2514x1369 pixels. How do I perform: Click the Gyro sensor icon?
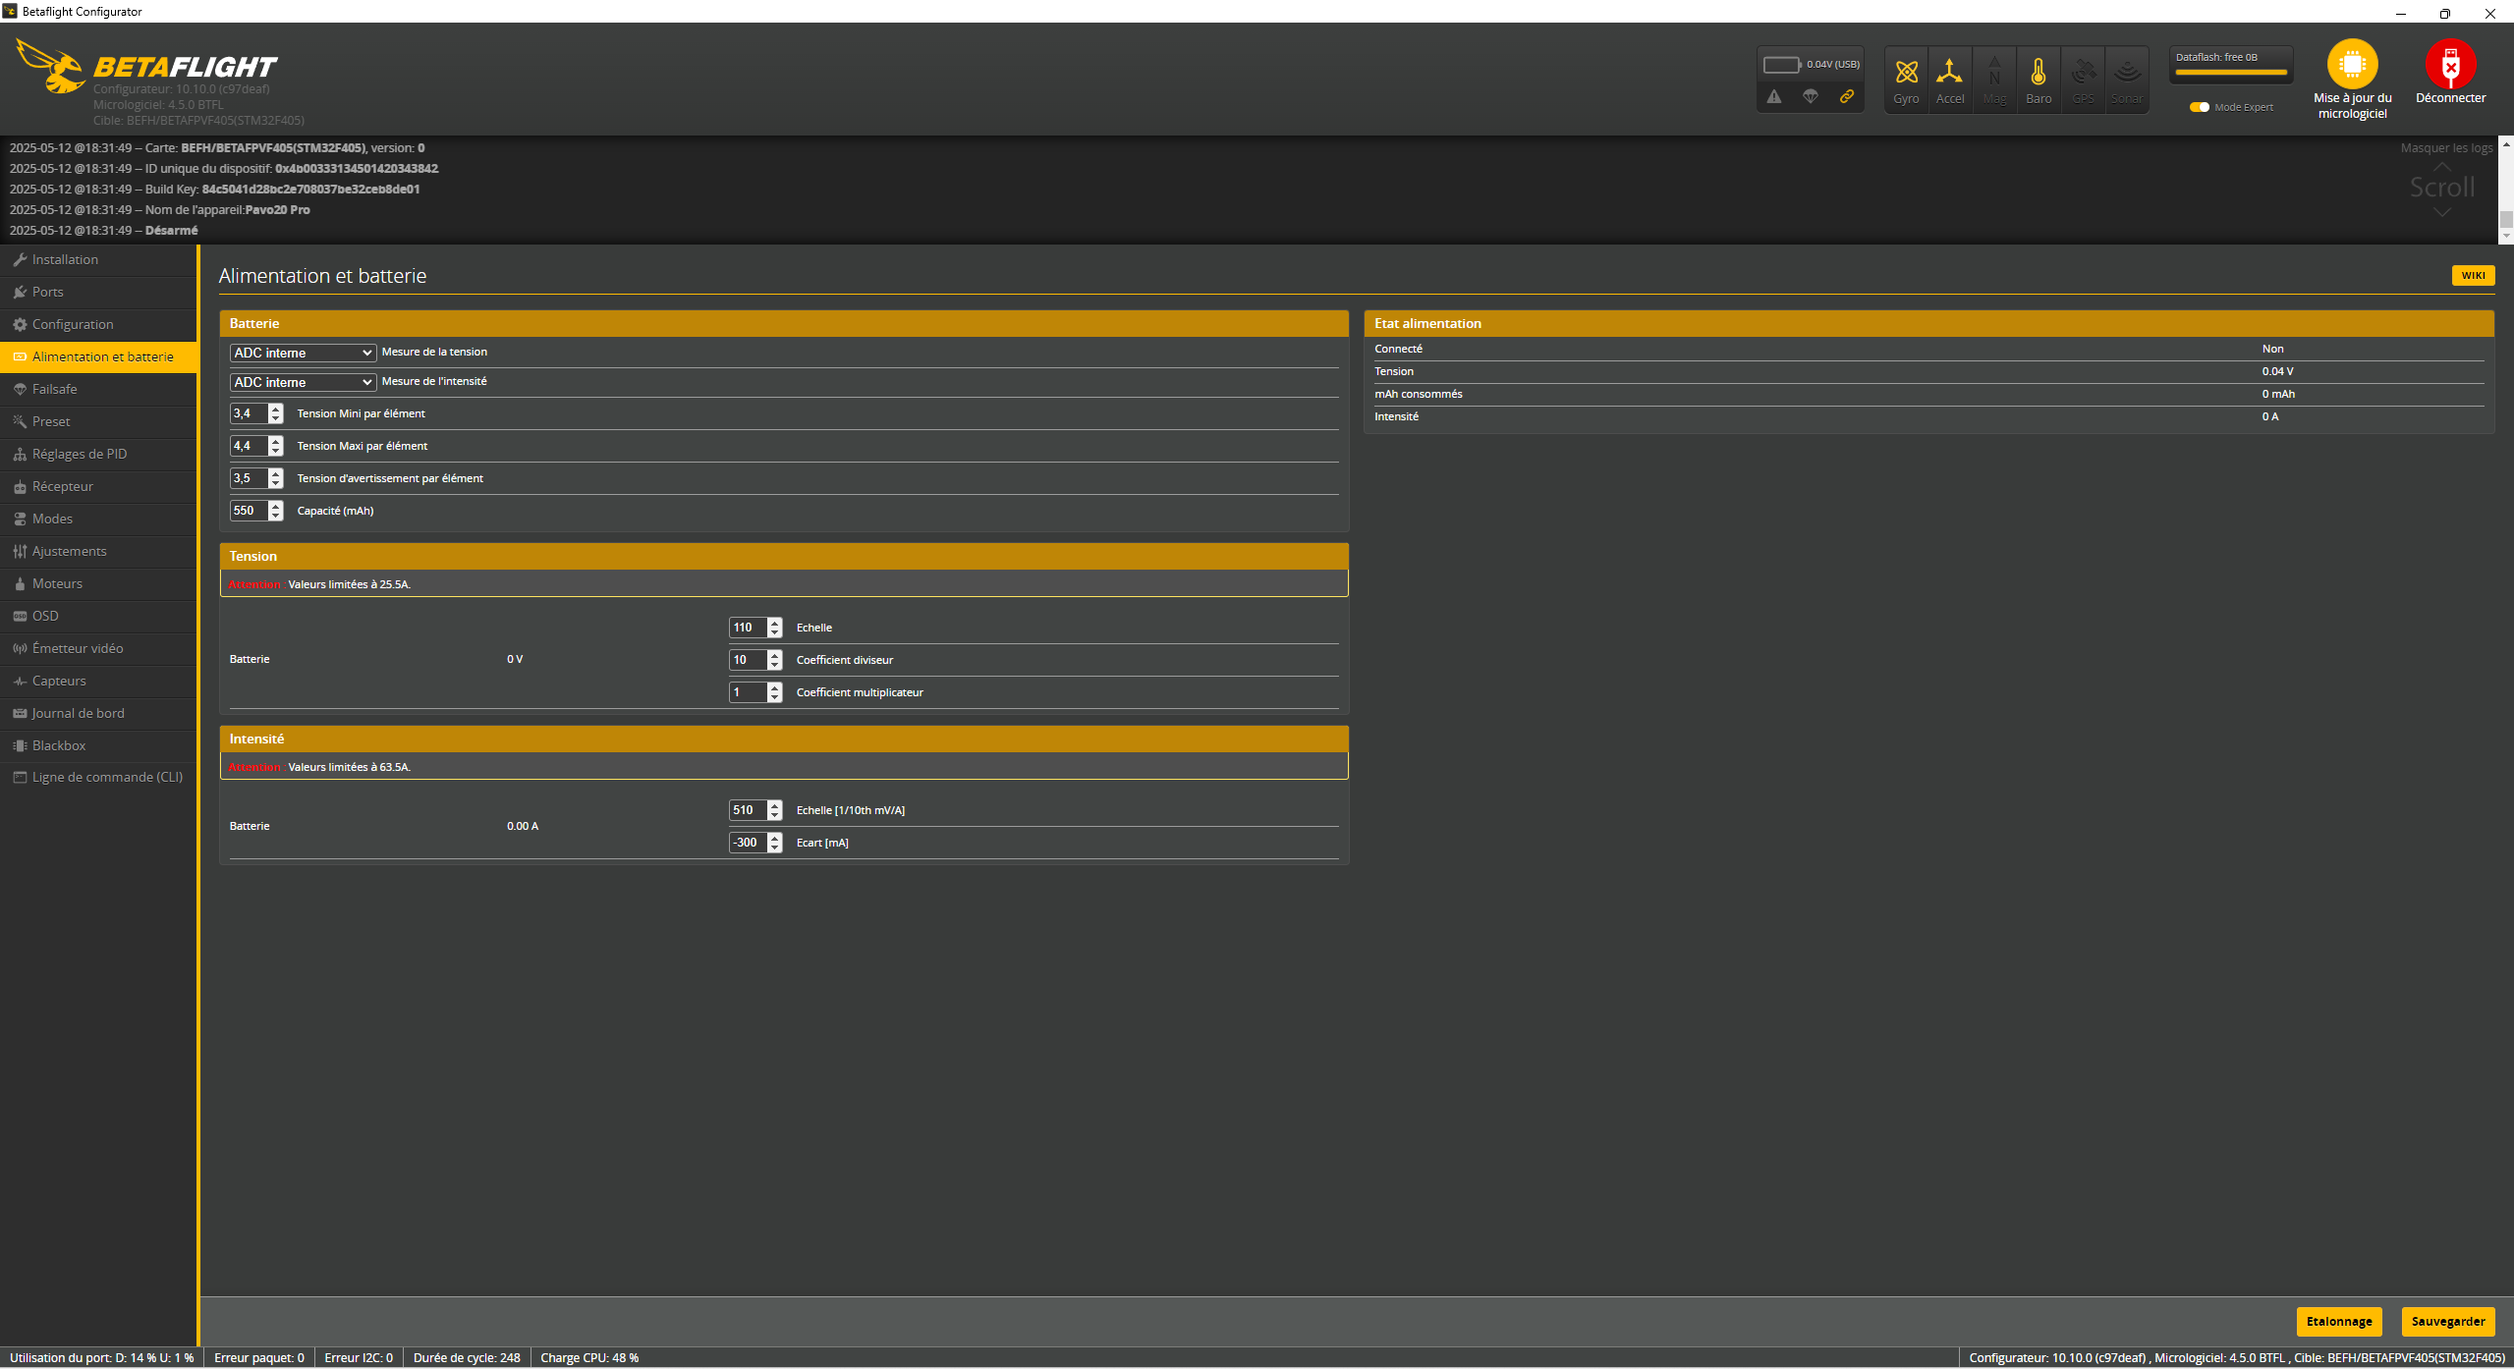[1906, 73]
